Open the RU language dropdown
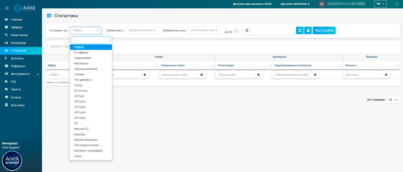Viewport: 403px width, 172px height. 380,4
